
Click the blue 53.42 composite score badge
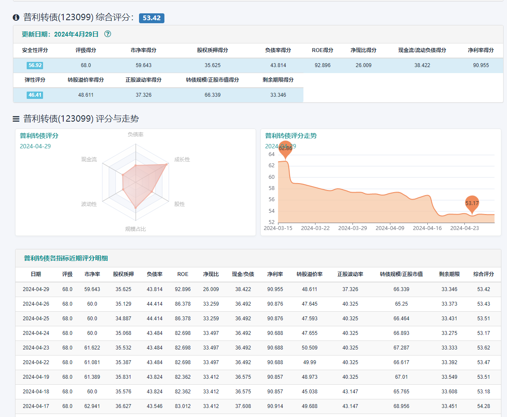[151, 18]
